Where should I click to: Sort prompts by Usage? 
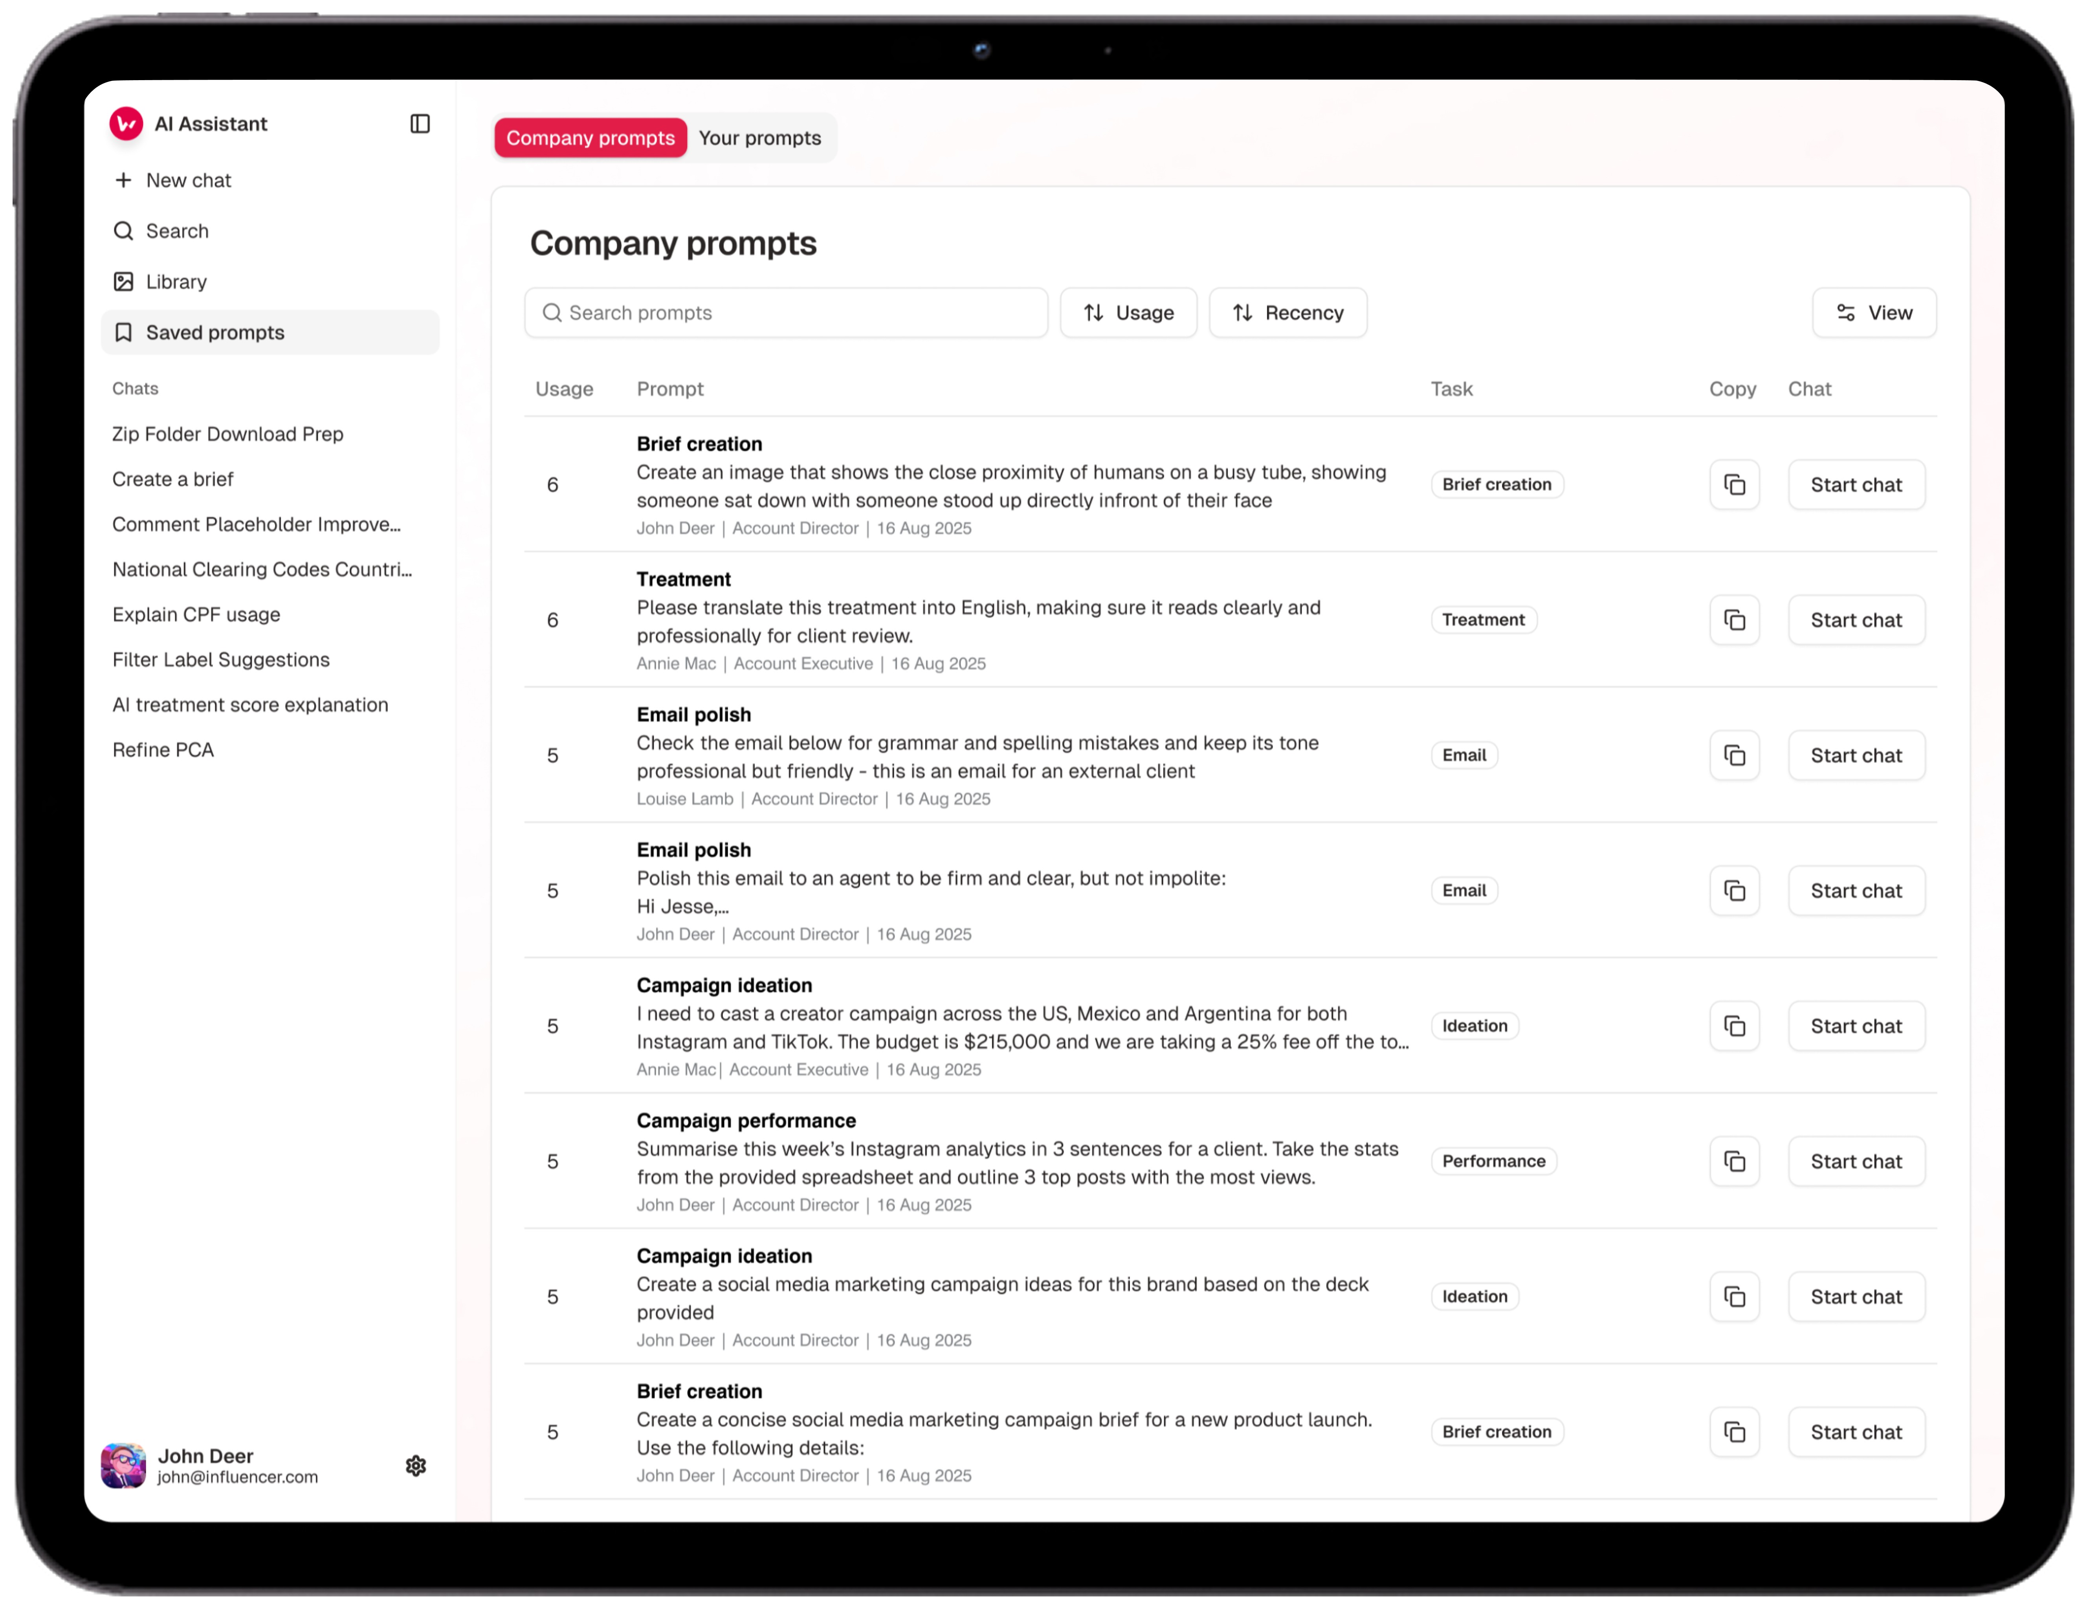[x=1128, y=312]
